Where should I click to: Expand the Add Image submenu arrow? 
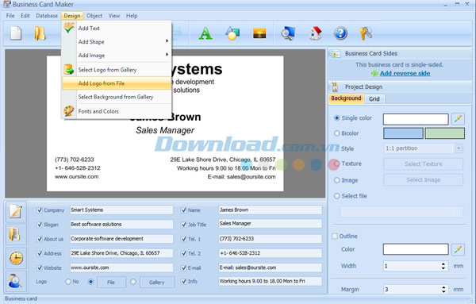(167, 55)
